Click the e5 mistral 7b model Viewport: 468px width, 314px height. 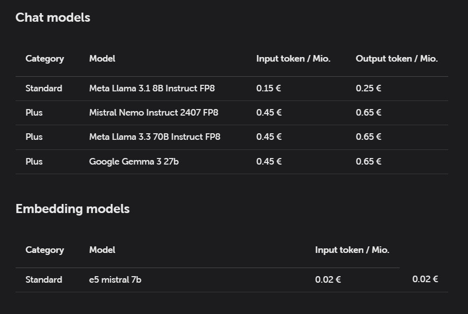click(x=115, y=280)
